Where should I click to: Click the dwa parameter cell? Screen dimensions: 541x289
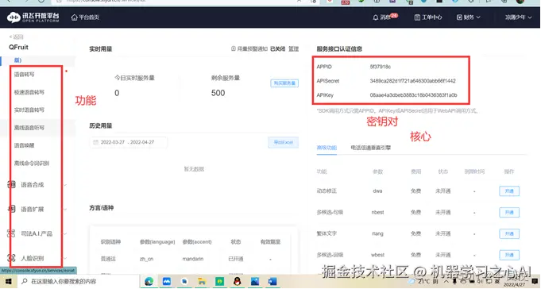(x=377, y=191)
